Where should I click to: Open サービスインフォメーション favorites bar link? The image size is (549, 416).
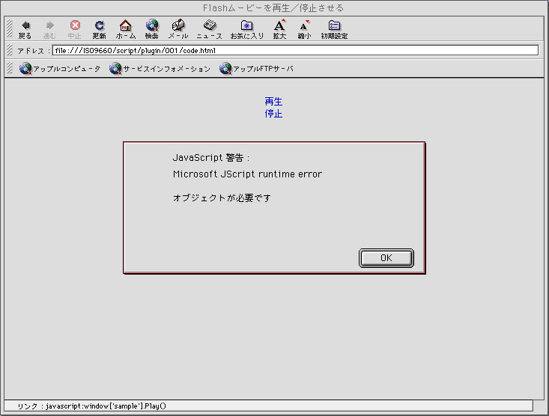(x=160, y=69)
